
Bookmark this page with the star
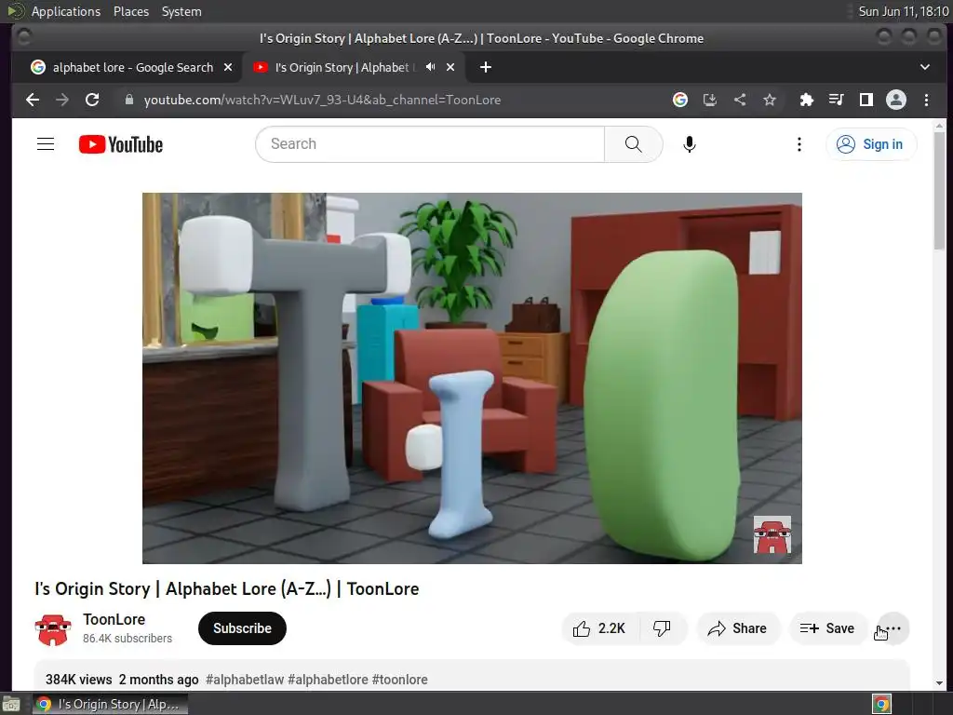point(770,100)
